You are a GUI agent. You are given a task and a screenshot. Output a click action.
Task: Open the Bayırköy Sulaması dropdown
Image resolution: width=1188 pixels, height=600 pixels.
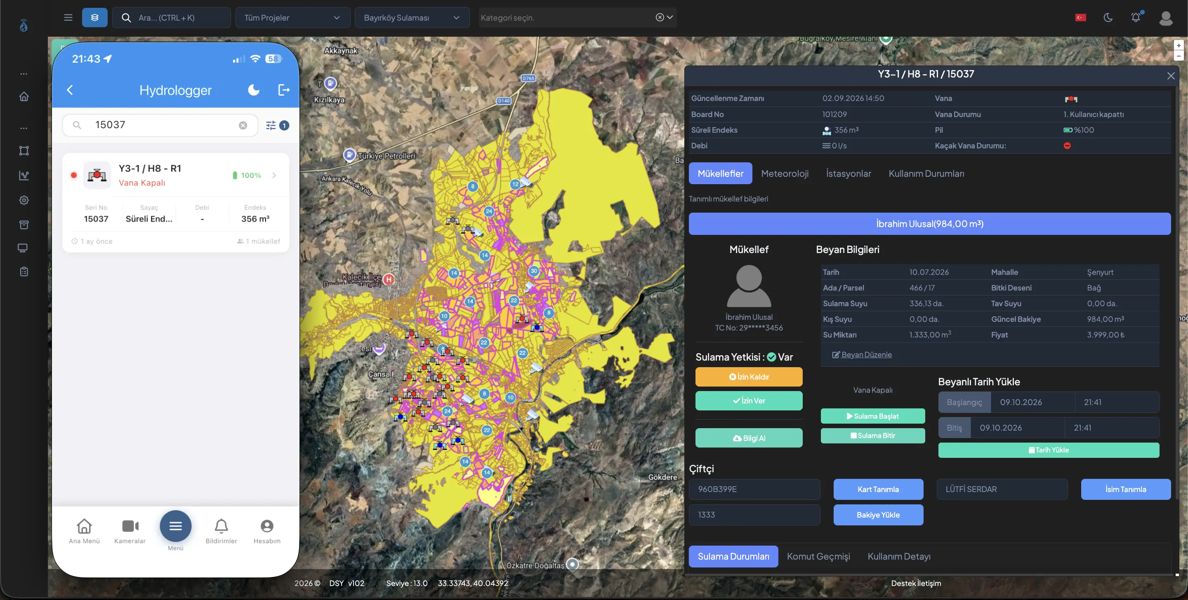click(412, 17)
